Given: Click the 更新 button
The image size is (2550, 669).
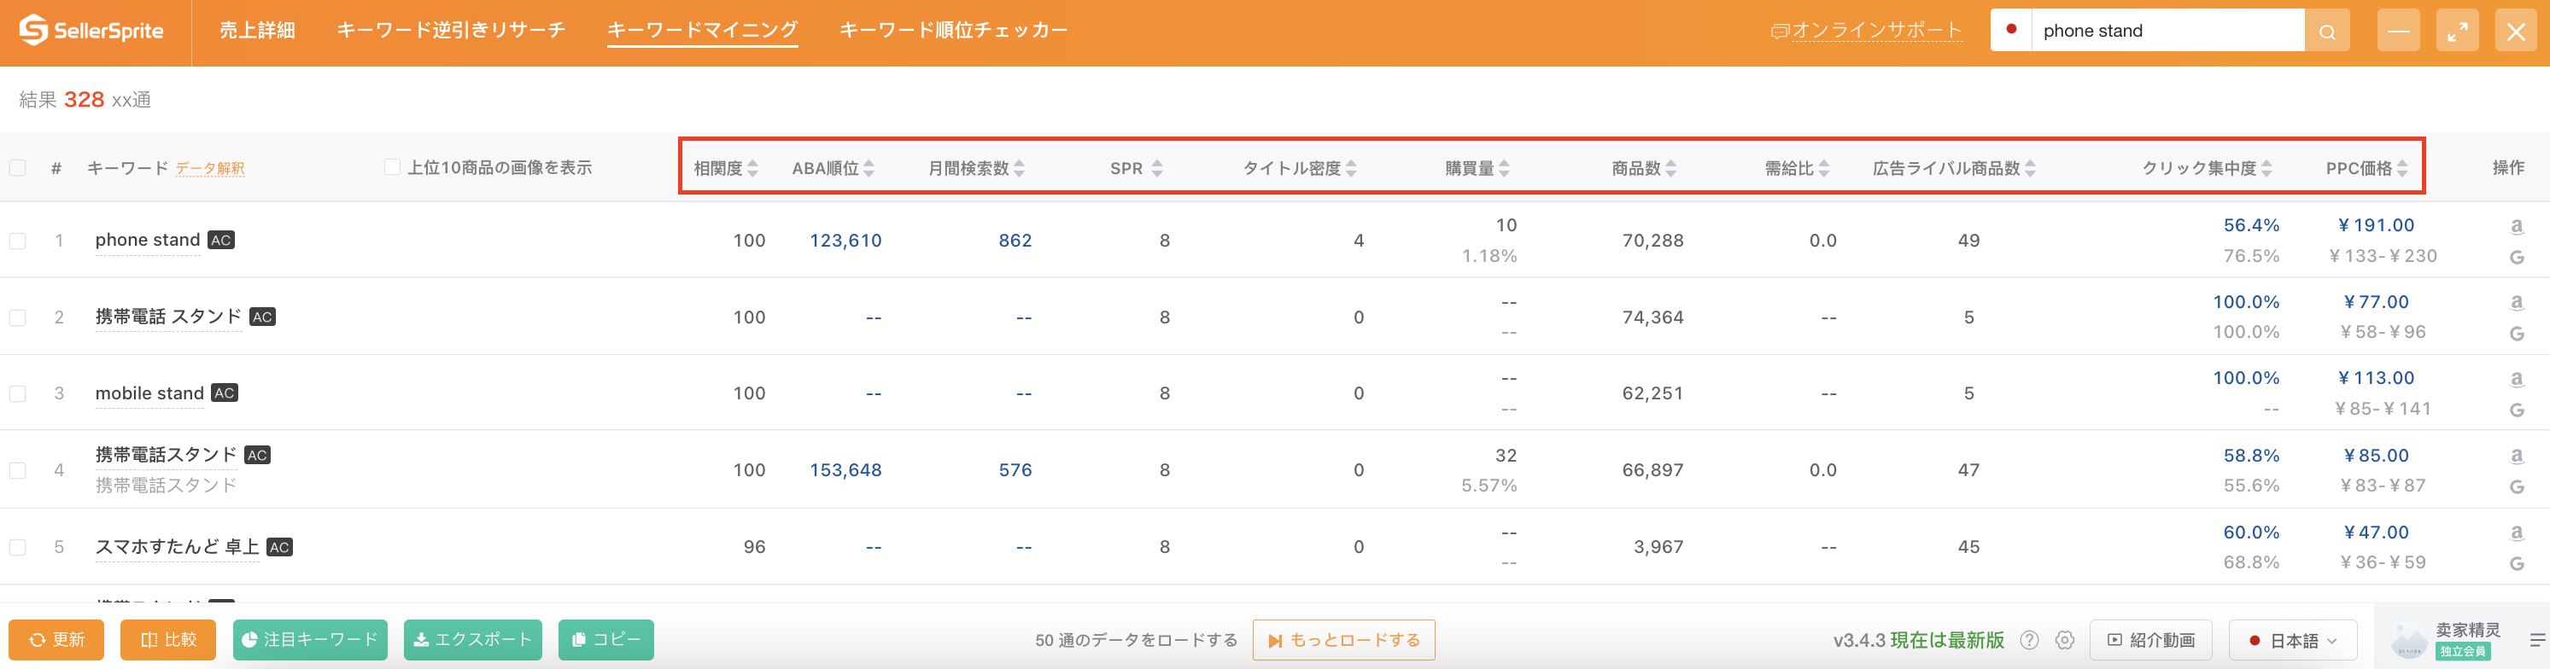Looking at the screenshot, I should tap(56, 640).
